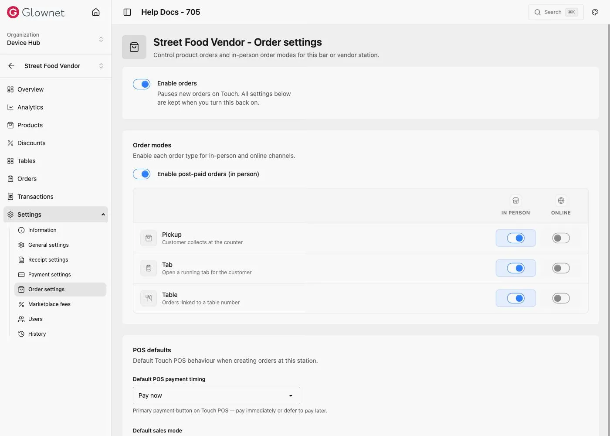This screenshot has height=436, width=610.
Task: Click the Orders clipboard icon
Action: click(10, 179)
